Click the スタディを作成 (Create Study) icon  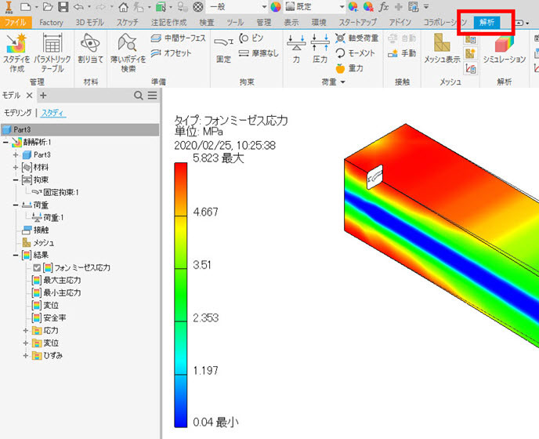tap(16, 53)
